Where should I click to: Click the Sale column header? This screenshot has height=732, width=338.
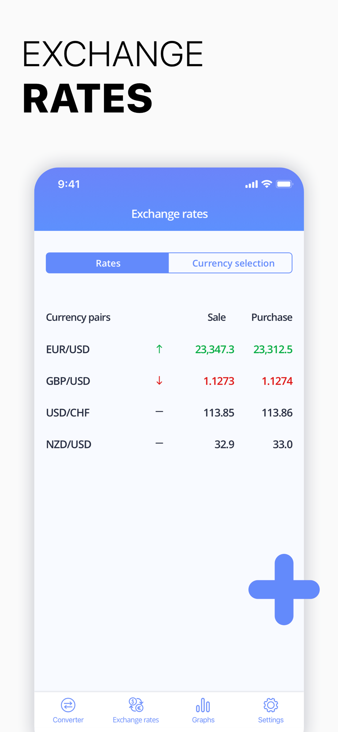tap(217, 317)
